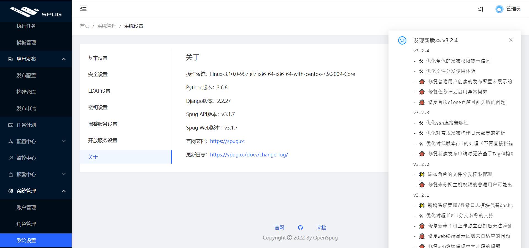The width and height of the screenshot is (529, 248).
Task: Open 角色管理 in the sidebar
Action: point(36,224)
